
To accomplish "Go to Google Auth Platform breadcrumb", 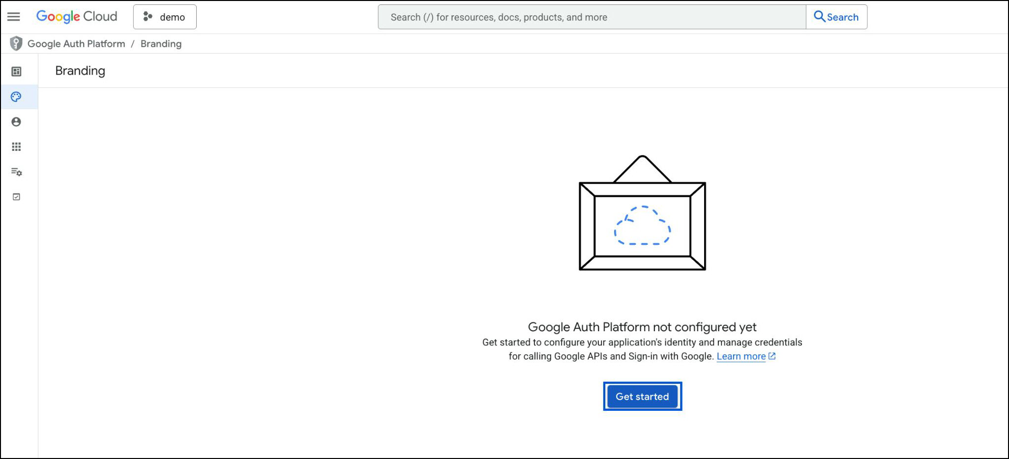I will pos(76,44).
